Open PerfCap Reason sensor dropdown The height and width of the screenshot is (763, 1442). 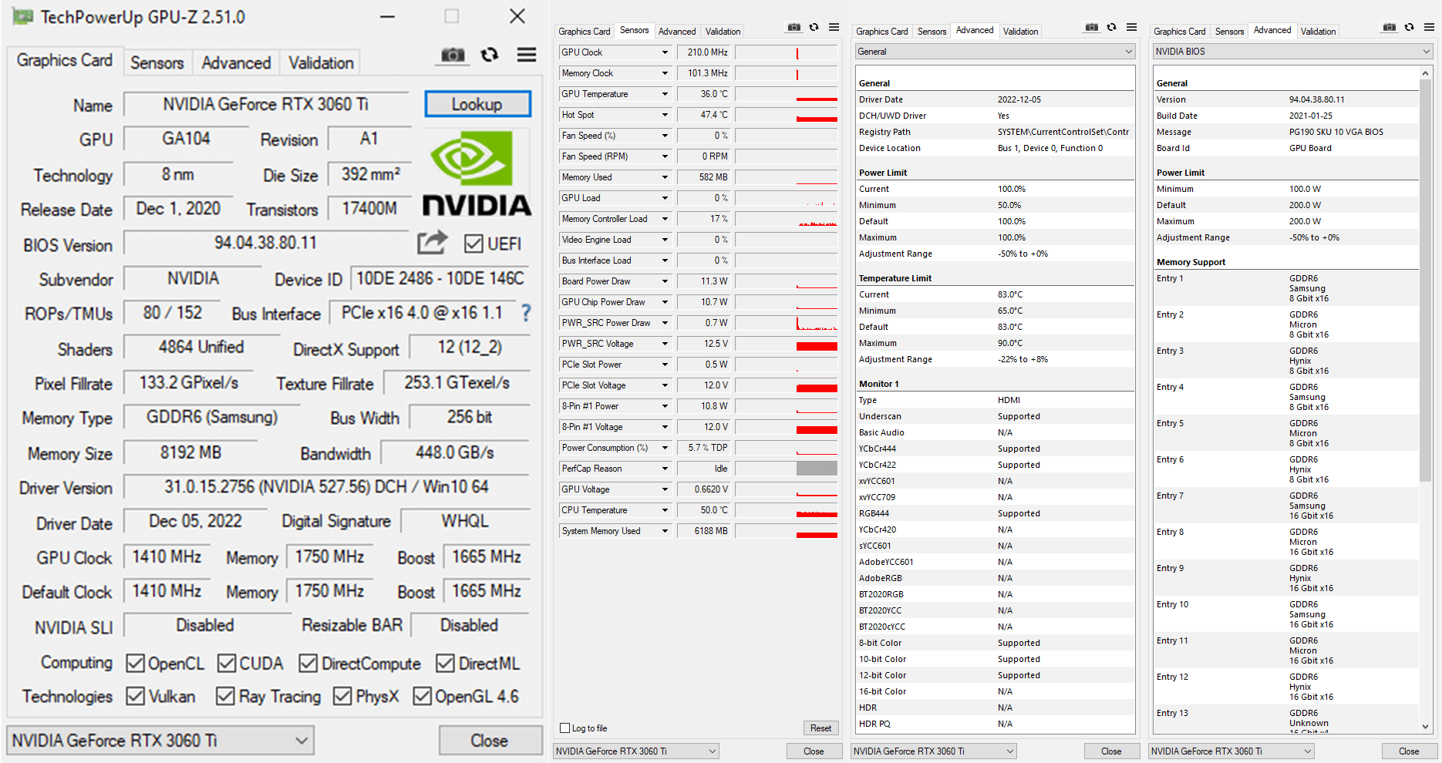tap(665, 469)
